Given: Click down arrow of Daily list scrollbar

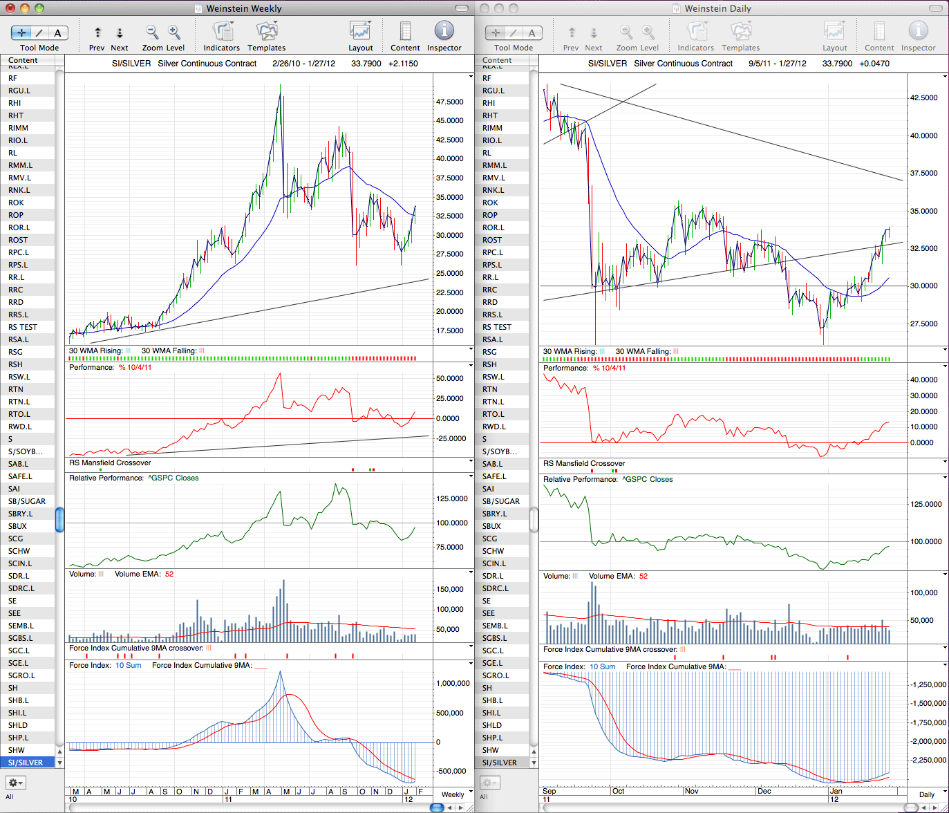Looking at the screenshot, I should coord(534,763).
